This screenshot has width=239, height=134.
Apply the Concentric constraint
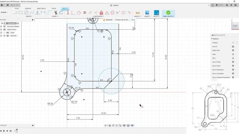click(112, 13)
